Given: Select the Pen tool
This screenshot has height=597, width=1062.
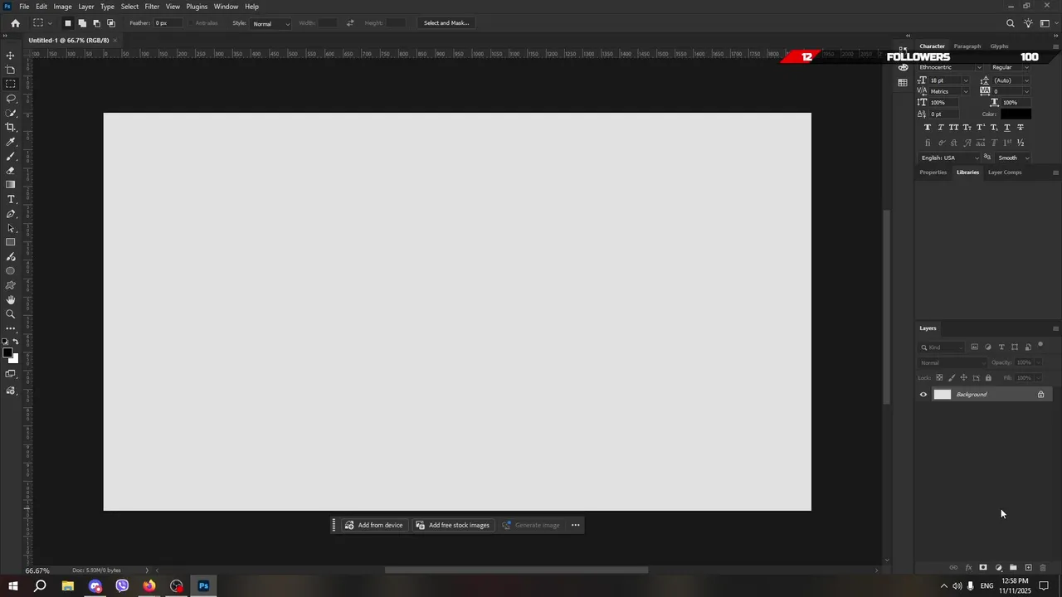Looking at the screenshot, I should tap(11, 214).
